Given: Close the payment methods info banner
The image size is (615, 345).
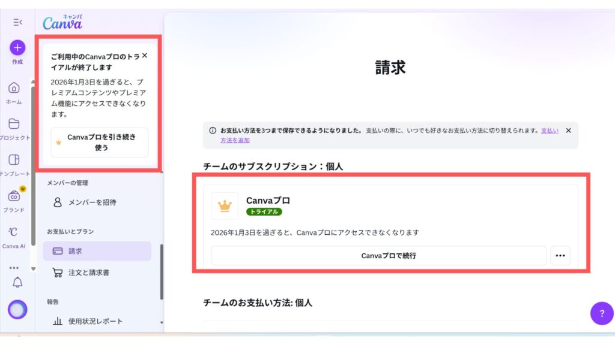Looking at the screenshot, I should pyautogui.click(x=568, y=131).
